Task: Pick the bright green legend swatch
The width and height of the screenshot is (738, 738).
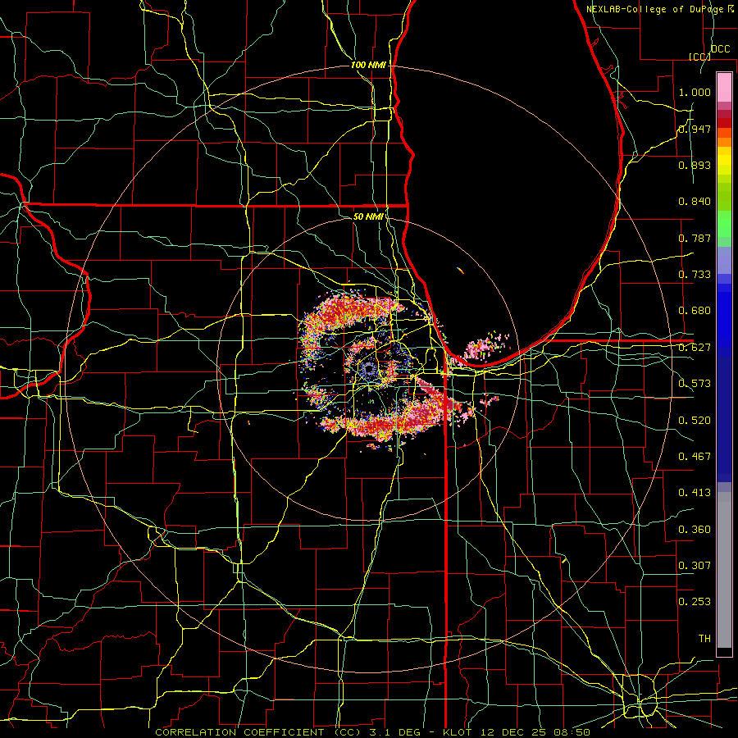Action: click(724, 224)
